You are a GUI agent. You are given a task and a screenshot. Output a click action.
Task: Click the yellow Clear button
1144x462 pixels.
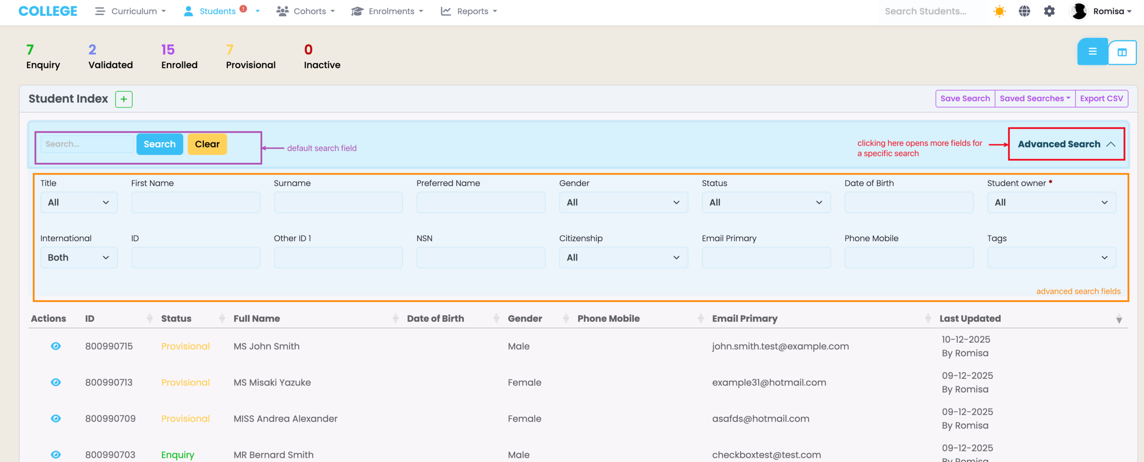pyautogui.click(x=207, y=144)
